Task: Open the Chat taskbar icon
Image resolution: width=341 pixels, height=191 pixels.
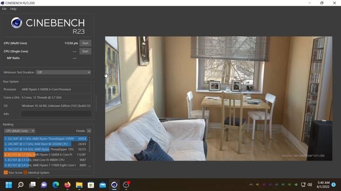Action: pos(44,185)
